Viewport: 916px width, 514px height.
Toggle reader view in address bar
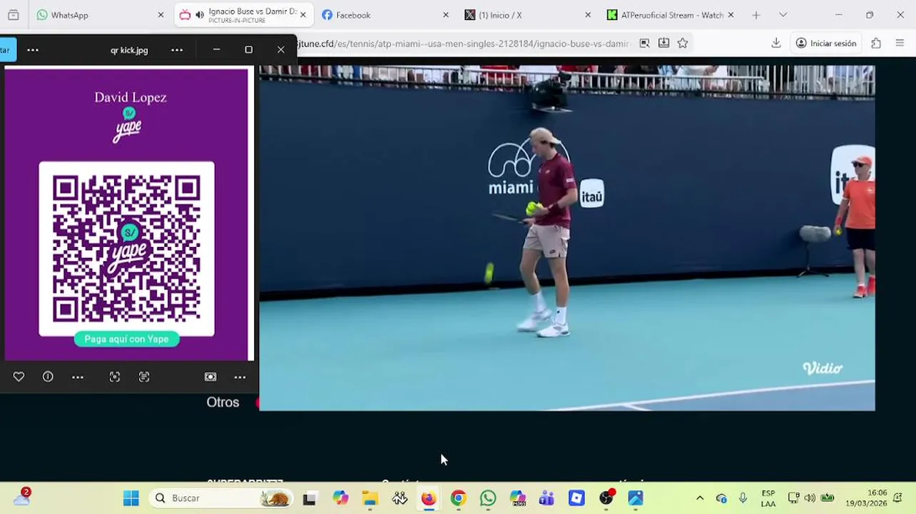click(644, 44)
